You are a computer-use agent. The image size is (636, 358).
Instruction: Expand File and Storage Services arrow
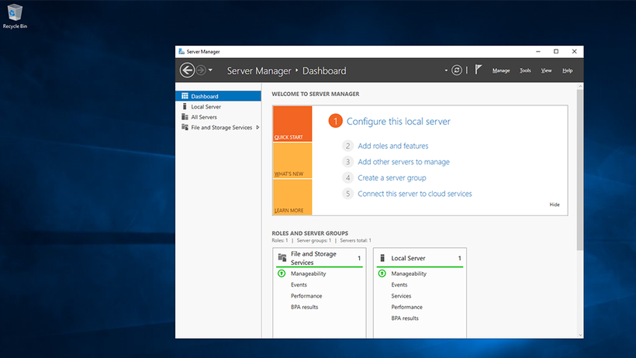click(x=258, y=127)
